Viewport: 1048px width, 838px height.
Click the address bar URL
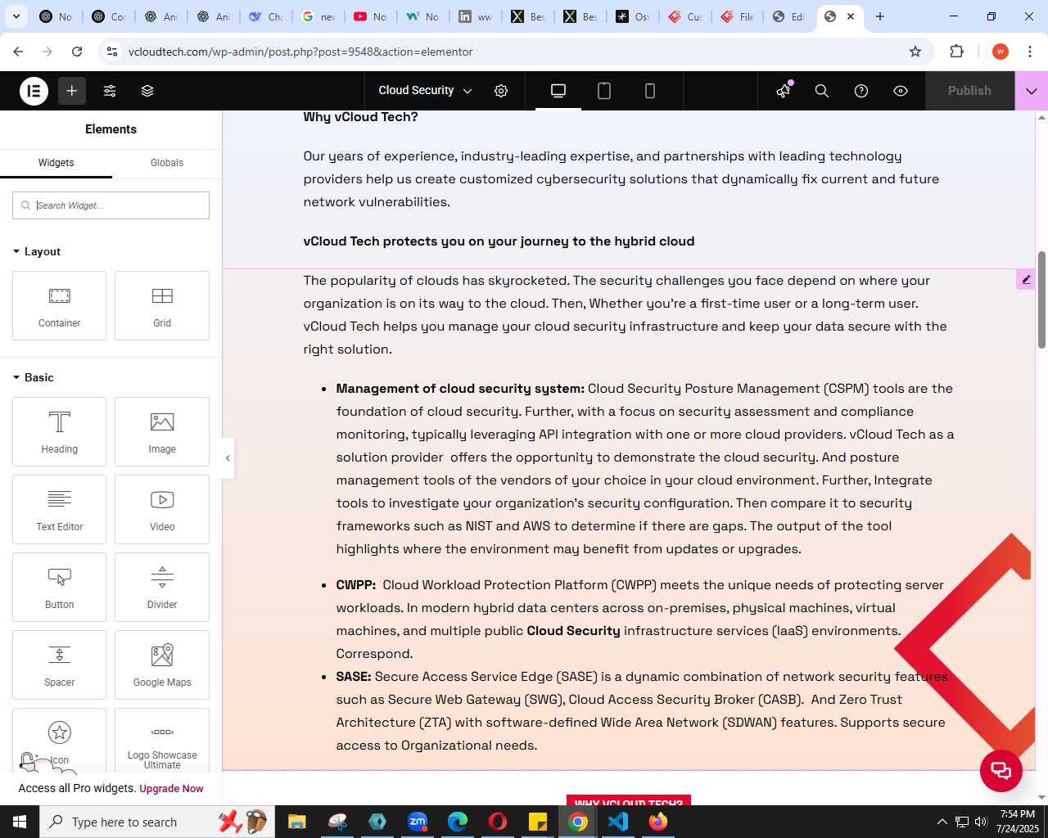pos(300,52)
